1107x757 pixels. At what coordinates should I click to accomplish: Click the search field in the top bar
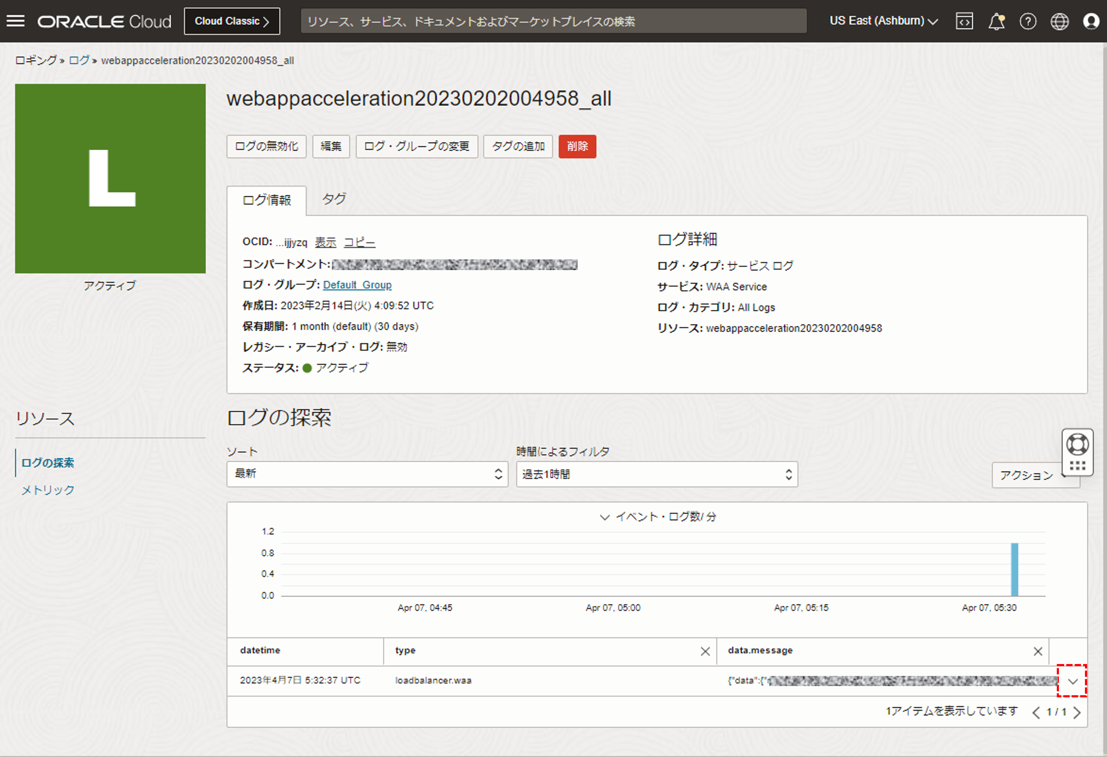pyautogui.click(x=553, y=21)
